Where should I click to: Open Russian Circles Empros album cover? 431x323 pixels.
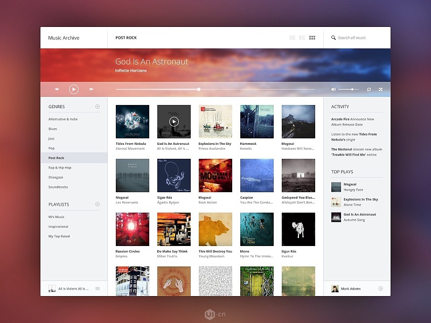pyautogui.click(x=133, y=229)
